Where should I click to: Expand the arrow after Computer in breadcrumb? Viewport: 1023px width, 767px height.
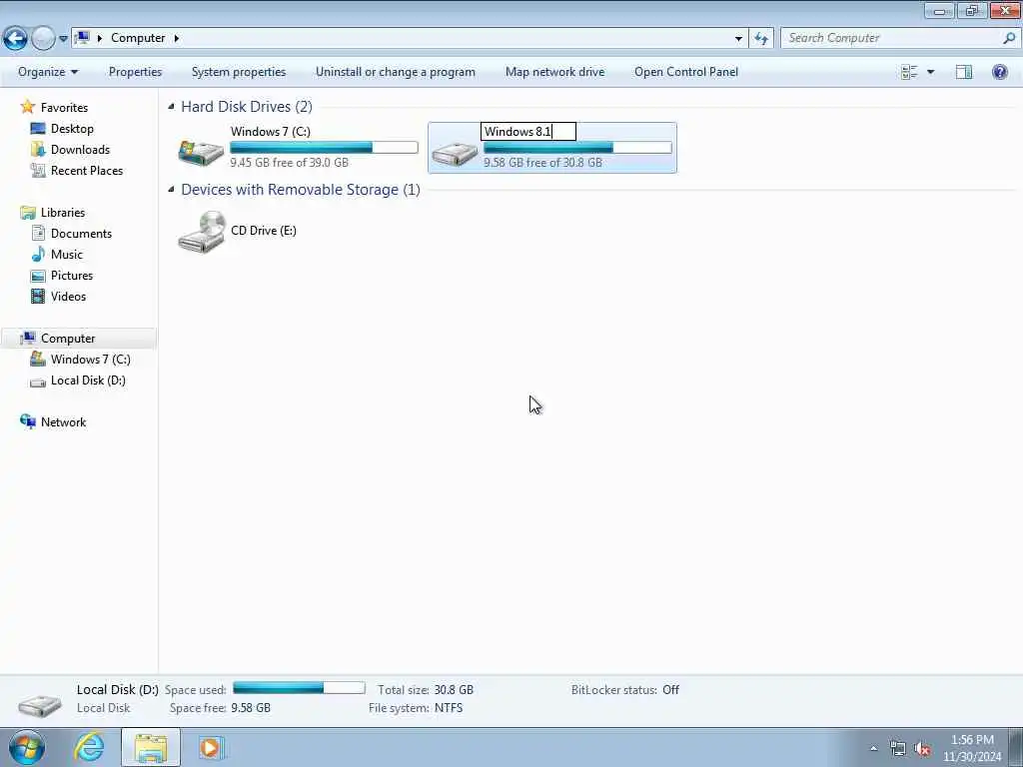[x=176, y=38]
